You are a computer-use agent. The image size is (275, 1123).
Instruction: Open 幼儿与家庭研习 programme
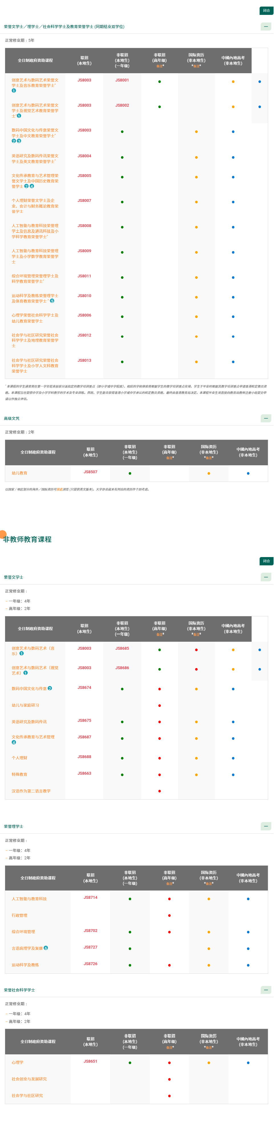(25, 705)
